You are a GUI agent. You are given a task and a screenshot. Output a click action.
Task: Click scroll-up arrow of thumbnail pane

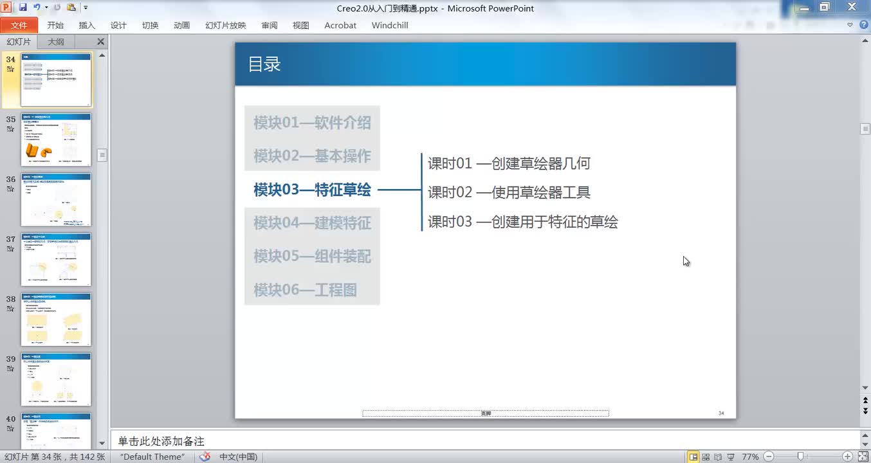click(102, 55)
